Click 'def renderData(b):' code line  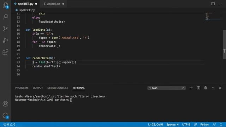tap(40, 58)
